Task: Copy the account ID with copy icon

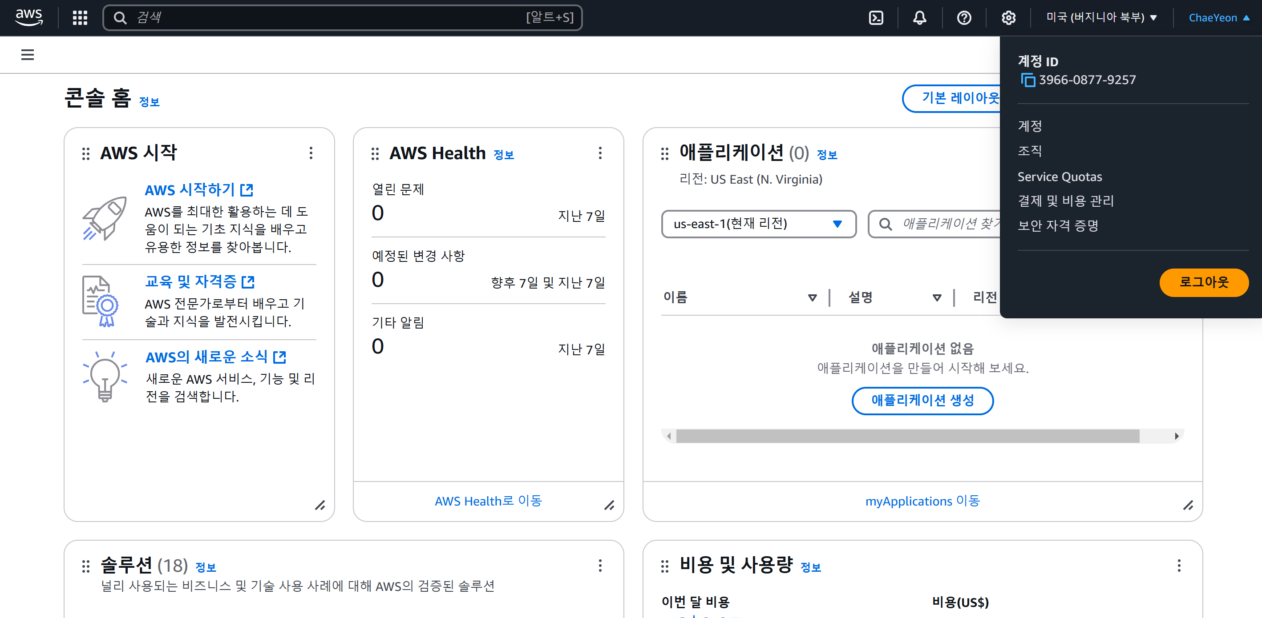Action: (x=1028, y=80)
